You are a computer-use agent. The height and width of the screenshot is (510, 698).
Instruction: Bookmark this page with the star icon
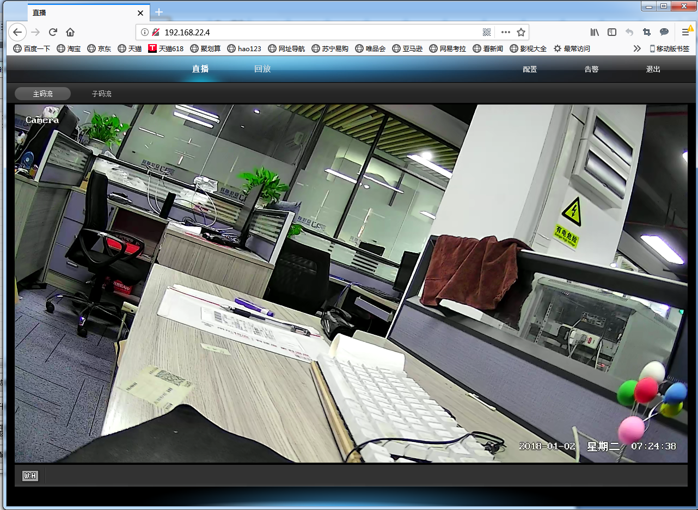521,32
